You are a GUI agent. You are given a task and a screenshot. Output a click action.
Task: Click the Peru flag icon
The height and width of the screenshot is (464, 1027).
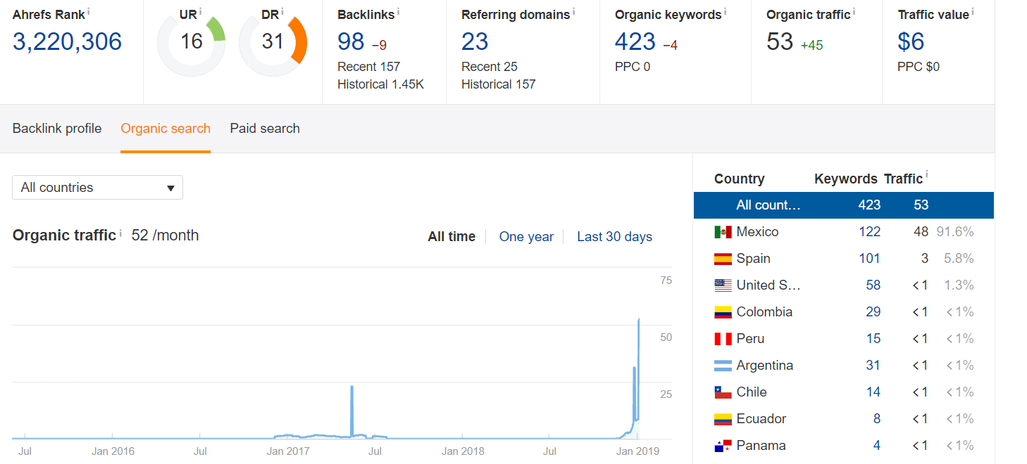723,339
